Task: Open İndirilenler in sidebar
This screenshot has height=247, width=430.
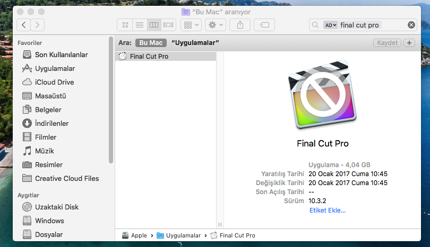Action: [x=51, y=123]
